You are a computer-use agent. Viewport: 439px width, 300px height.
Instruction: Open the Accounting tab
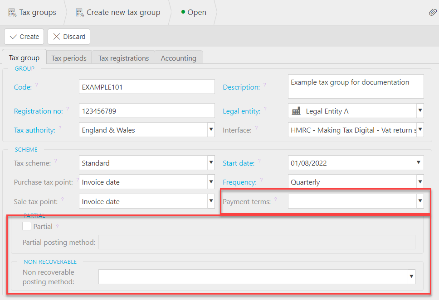178,58
